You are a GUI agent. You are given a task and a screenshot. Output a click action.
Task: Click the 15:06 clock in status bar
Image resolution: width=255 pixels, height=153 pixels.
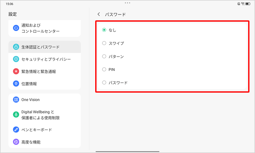pos(9,4)
